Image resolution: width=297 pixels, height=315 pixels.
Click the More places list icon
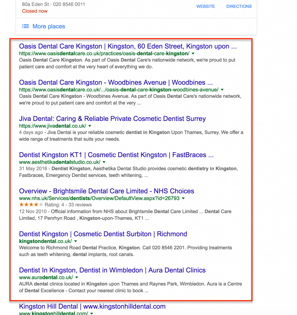[x=25, y=26]
